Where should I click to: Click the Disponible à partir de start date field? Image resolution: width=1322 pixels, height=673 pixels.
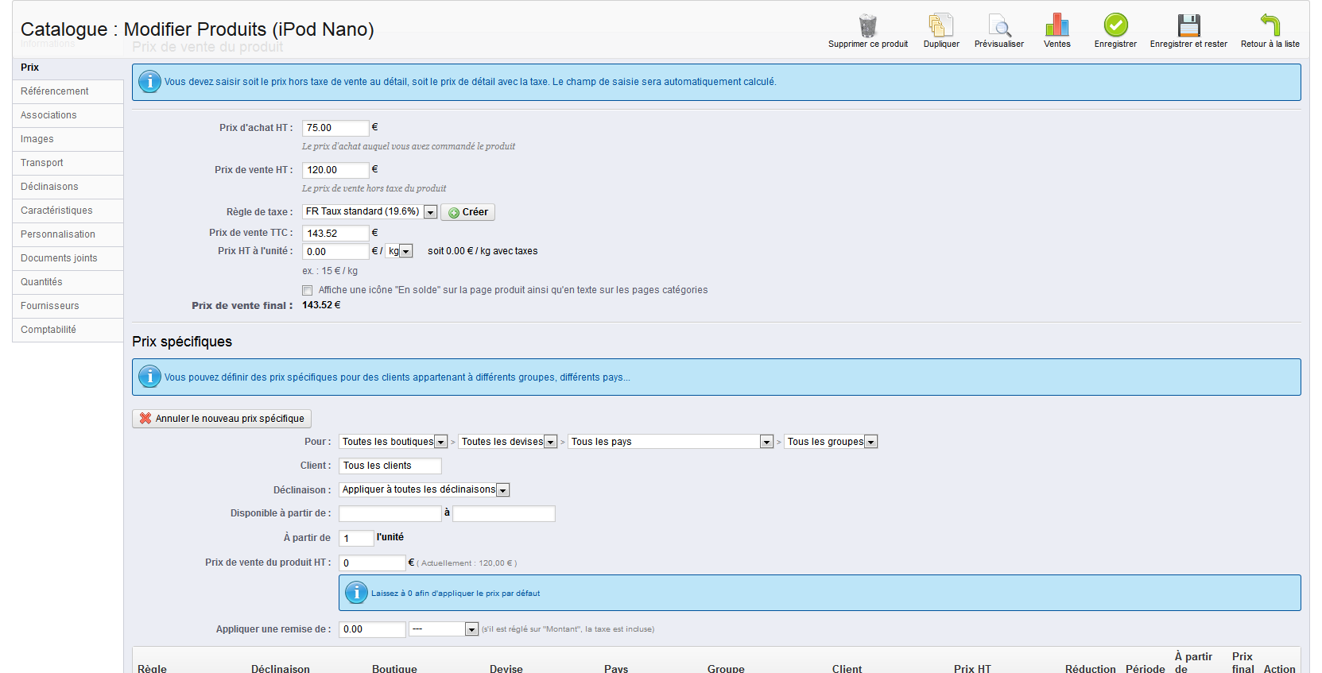tap(390, 513)
